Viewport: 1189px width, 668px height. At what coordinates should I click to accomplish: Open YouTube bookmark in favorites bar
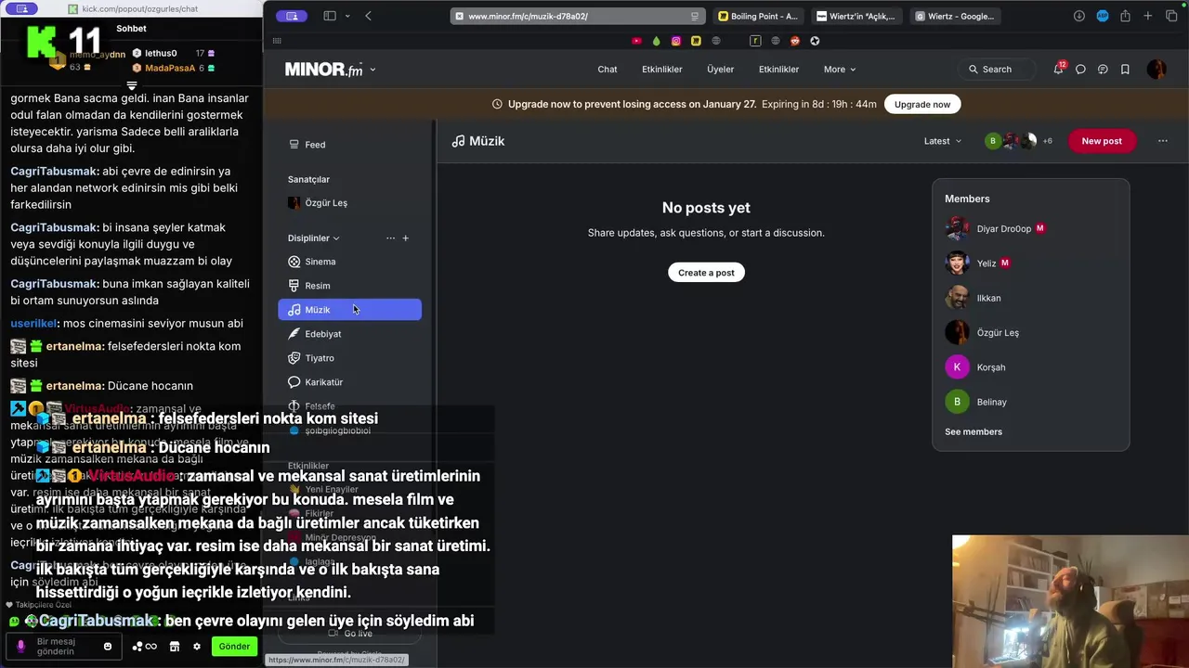636,41
